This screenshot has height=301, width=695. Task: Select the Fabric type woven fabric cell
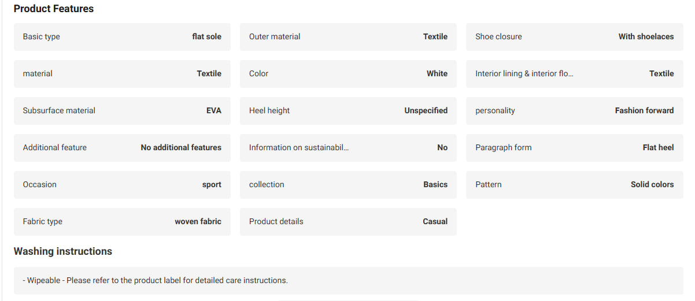(x=122, y=221)
